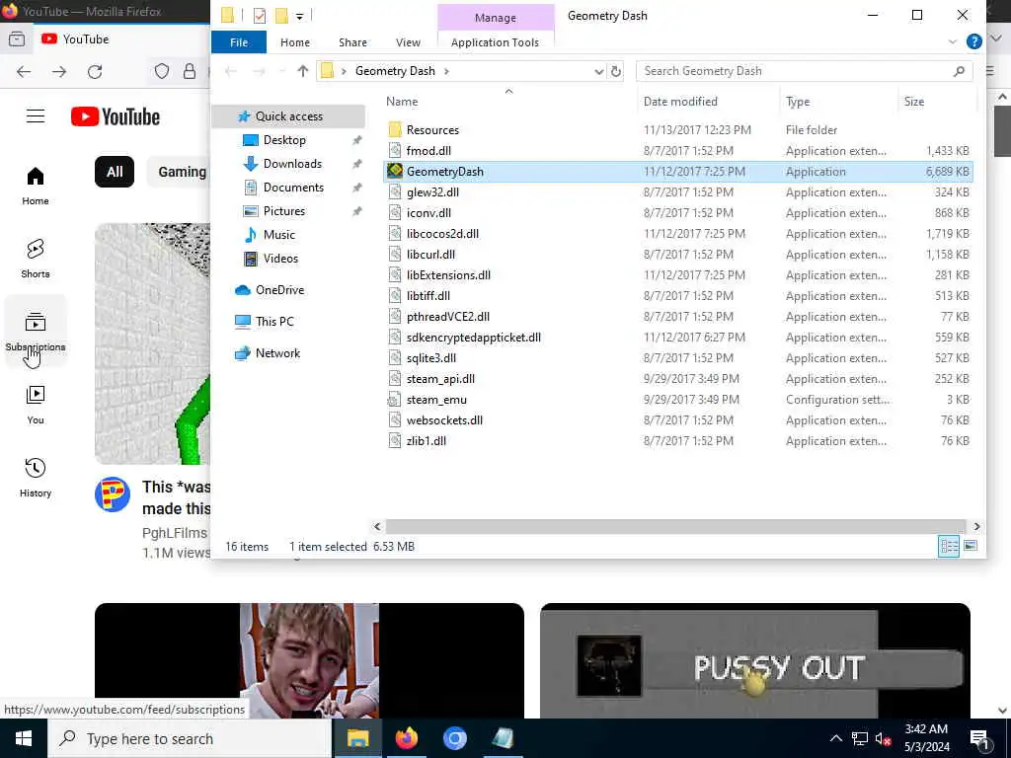Click the Resources folder icon
This screenshot has height=758, width=1011.
click(395, 129)
